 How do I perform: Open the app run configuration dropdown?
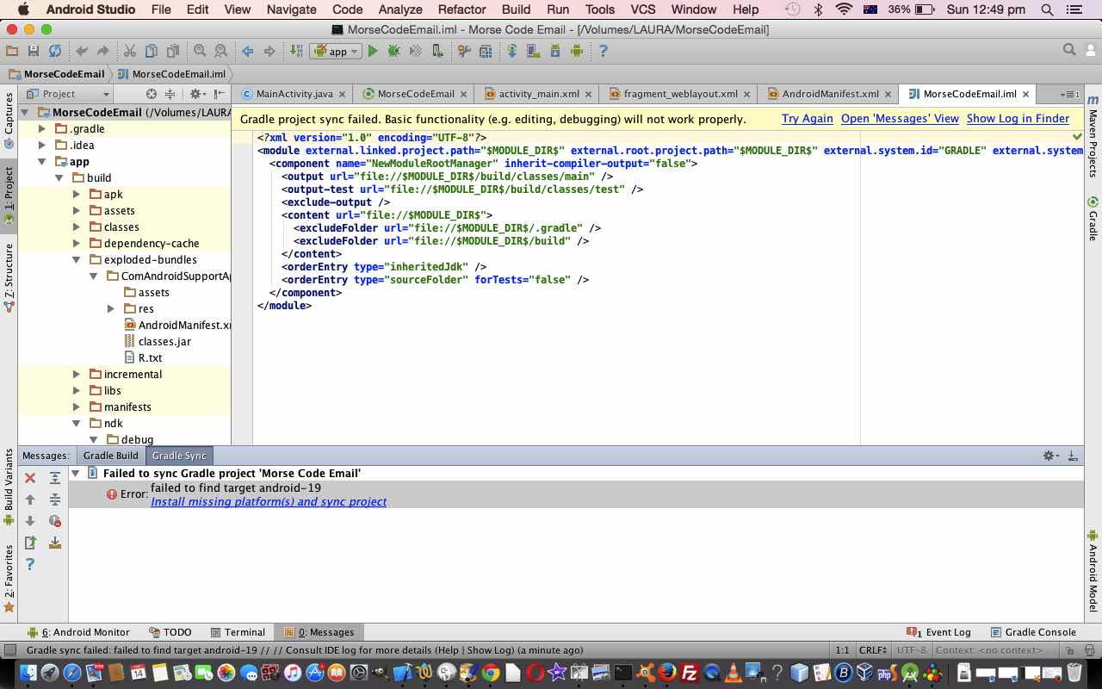(337, 52)
